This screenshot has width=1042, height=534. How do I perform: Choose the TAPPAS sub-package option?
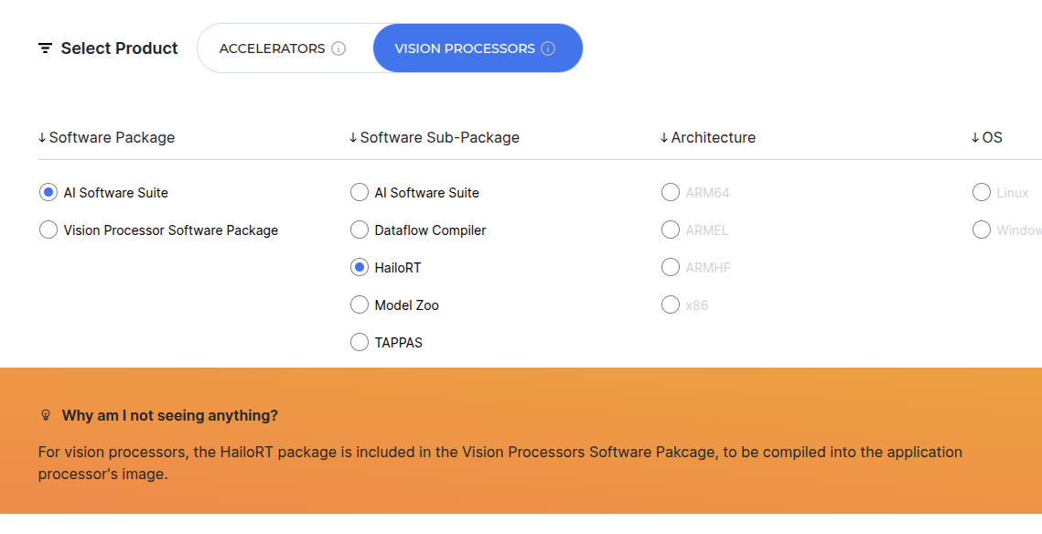(x=360, y=343)
